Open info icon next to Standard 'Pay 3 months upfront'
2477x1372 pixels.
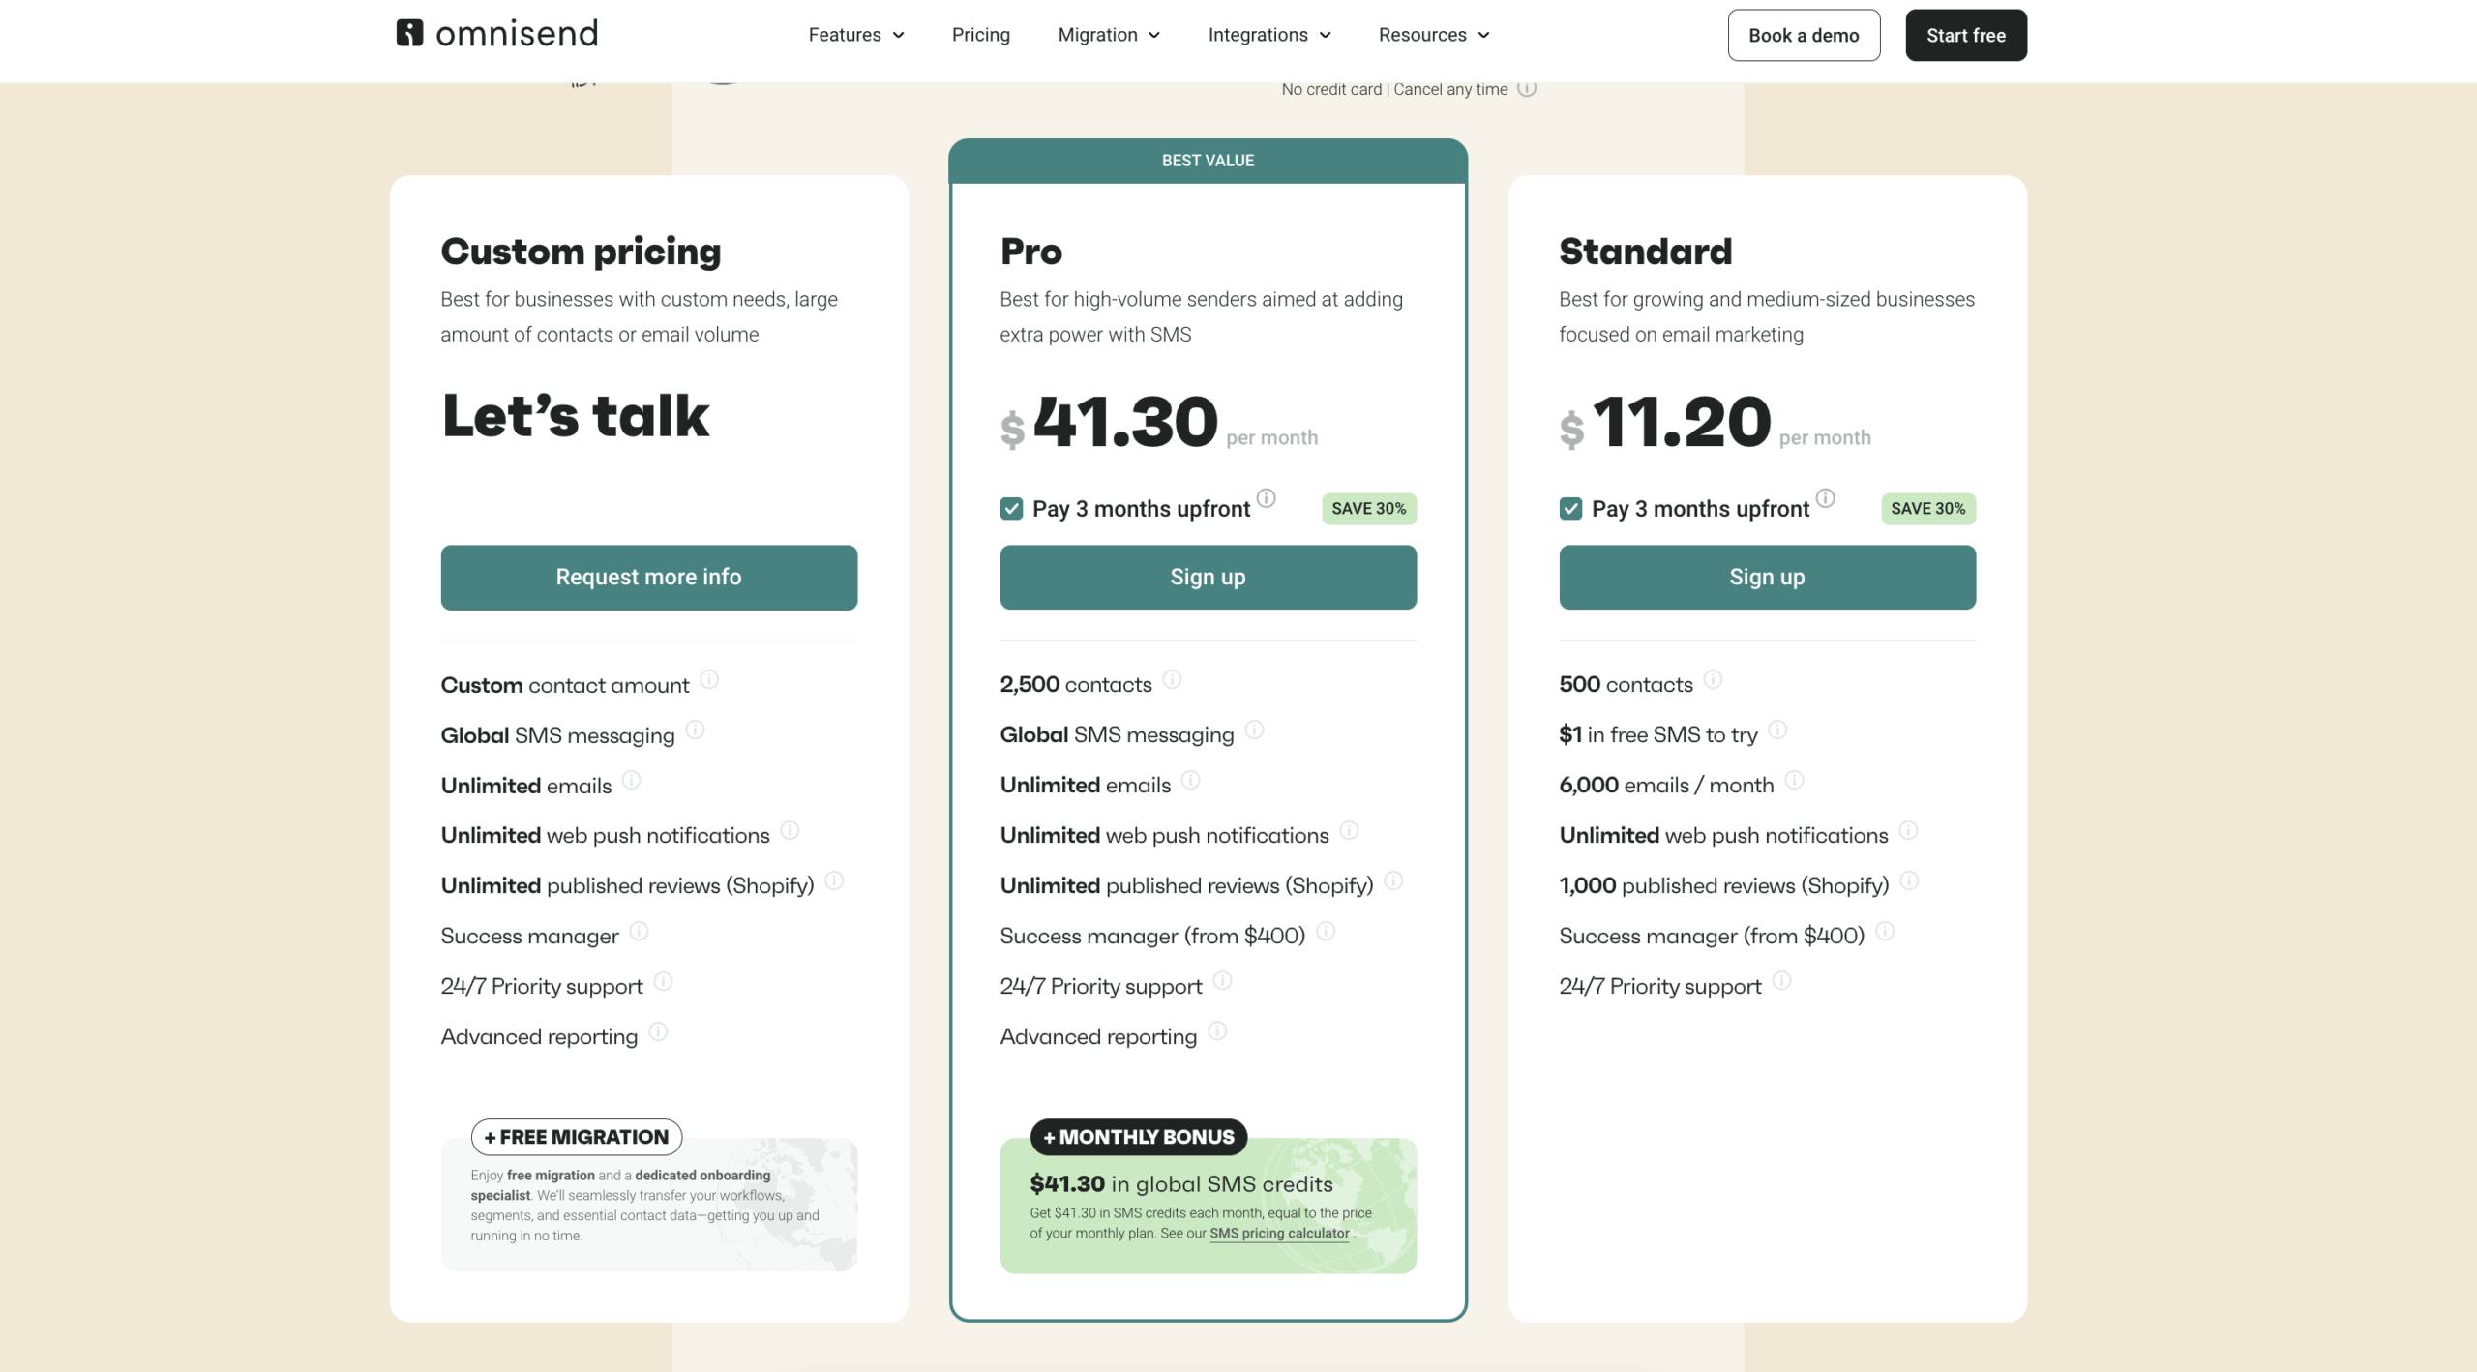point(1825,498)
